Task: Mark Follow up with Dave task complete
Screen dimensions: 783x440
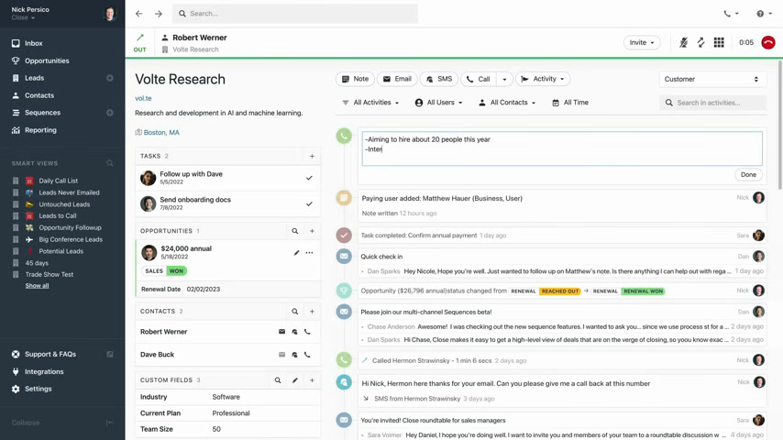Action: point(309,178)
